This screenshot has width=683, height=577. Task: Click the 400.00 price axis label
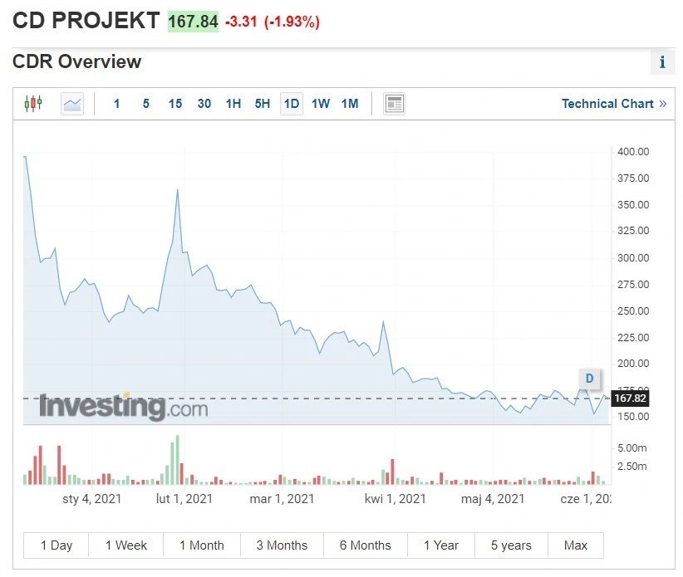(x=633, y=151)
